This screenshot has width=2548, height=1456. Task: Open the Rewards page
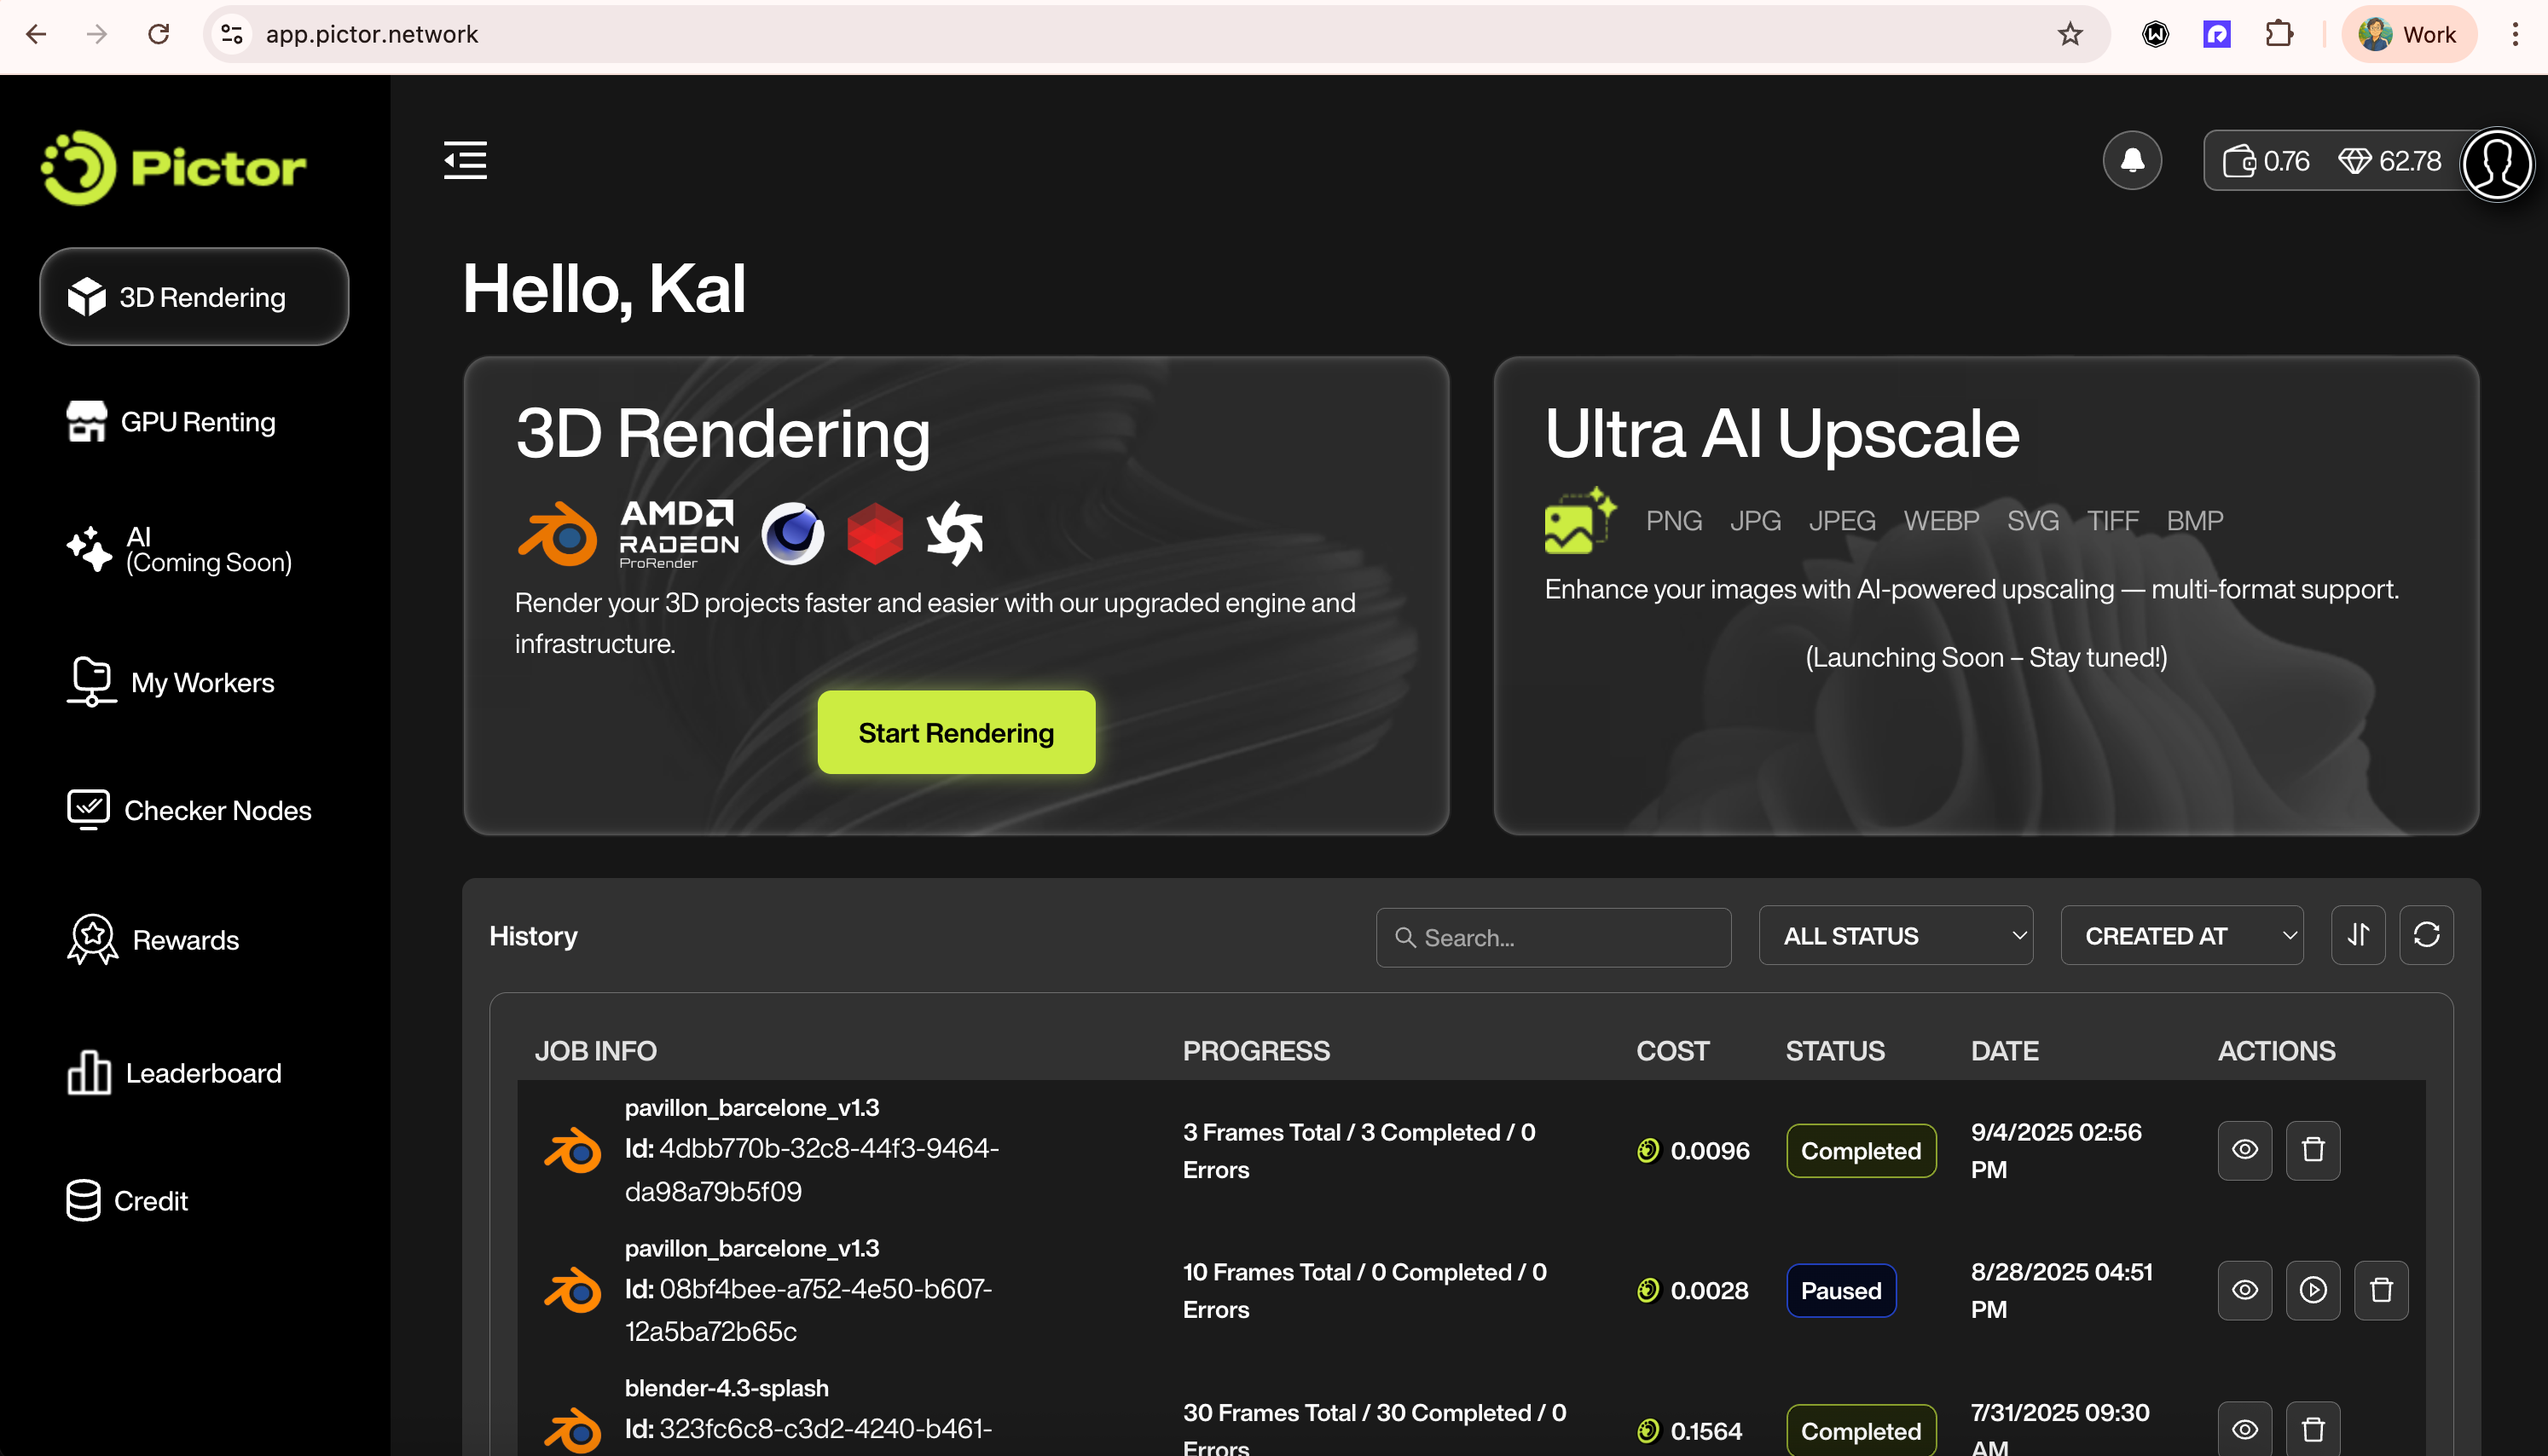(185, 940)
